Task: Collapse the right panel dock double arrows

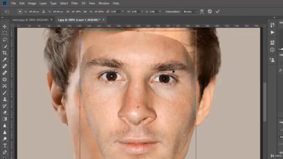Action: click(x=274, y=18)
